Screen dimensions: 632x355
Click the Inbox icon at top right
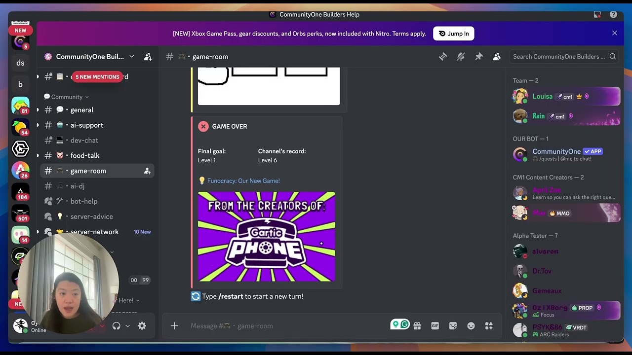597,14
